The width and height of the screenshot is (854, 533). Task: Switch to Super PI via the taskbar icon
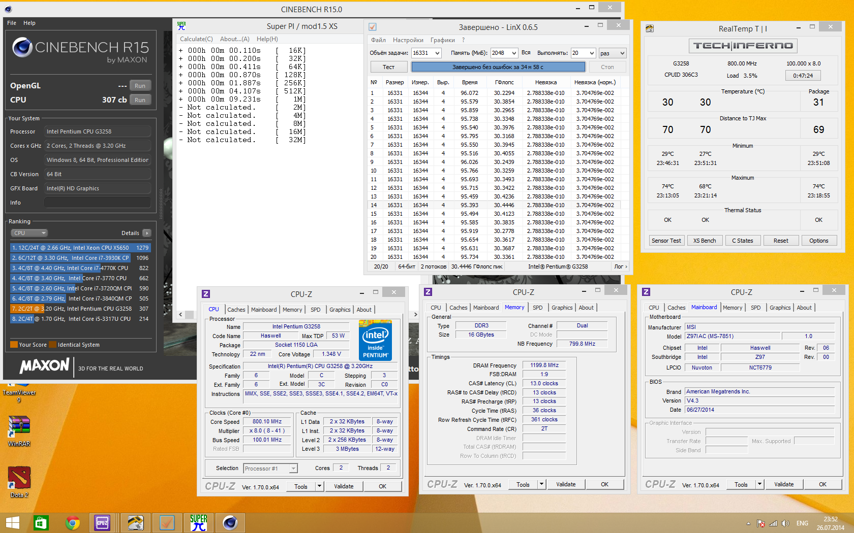(x=198, y=523)
